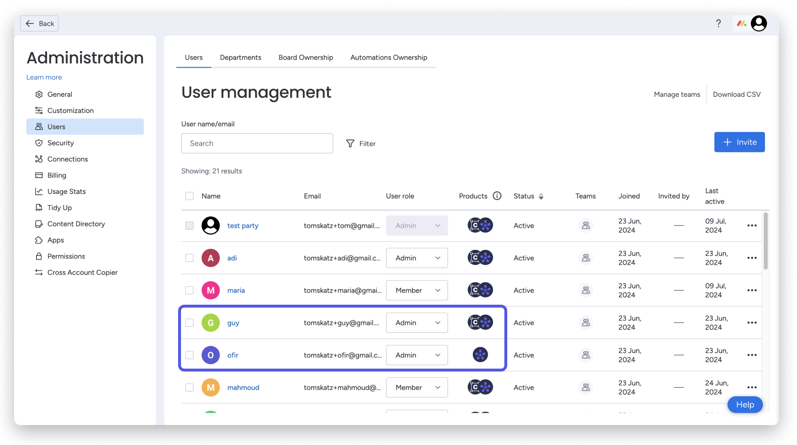Open the role dropdown for maria

(x=417, y=290)
